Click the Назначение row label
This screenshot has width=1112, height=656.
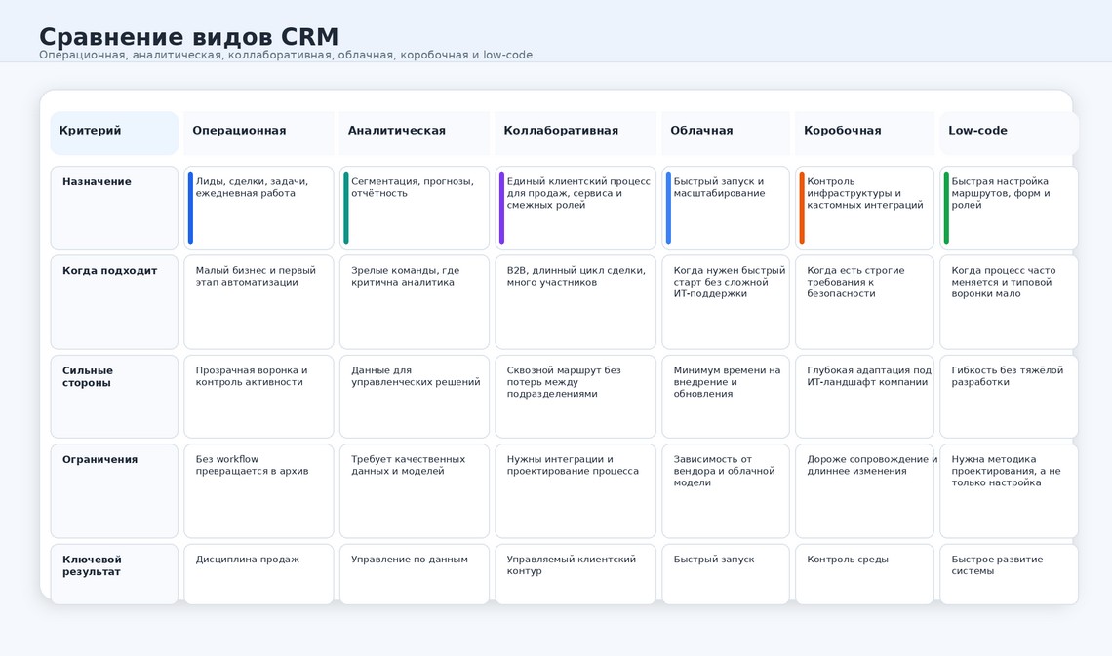pyautogui.click(x=114, y=208)
